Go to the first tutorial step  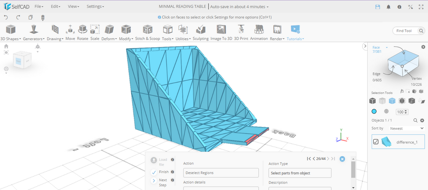point(309,159)
